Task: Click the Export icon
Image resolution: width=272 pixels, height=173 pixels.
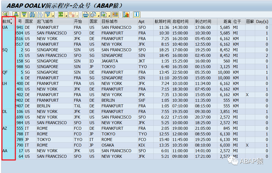Action: tap(104, 14)
